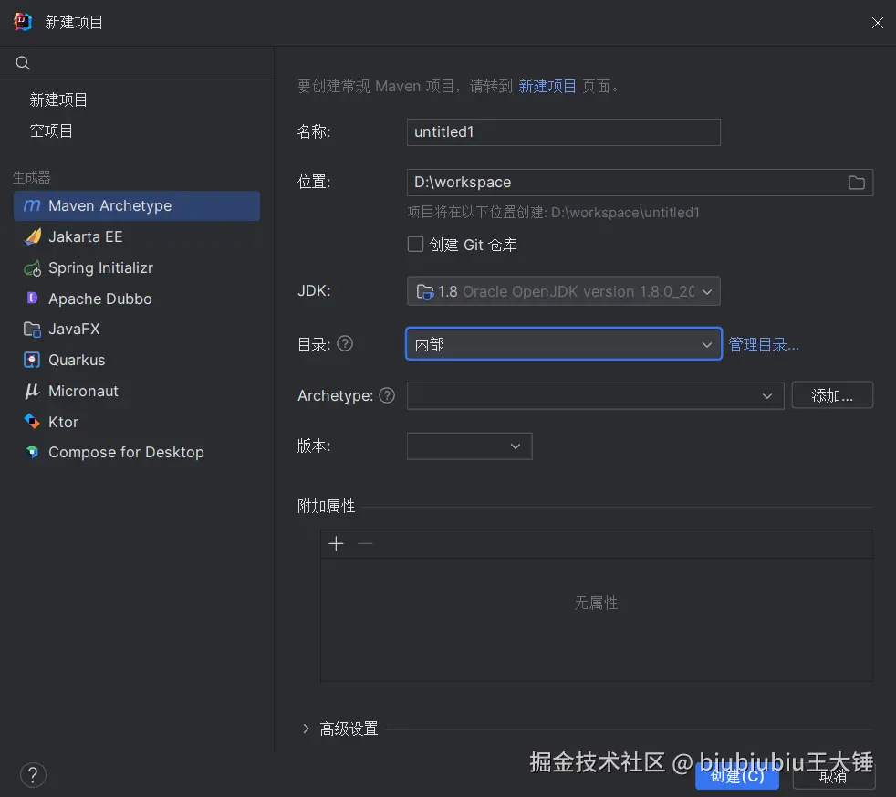
Task: Open the JDK 1.8 dropdown
Action: (x=564, y=291)
